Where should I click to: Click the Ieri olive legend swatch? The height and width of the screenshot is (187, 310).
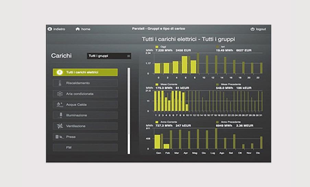point(217,47)
